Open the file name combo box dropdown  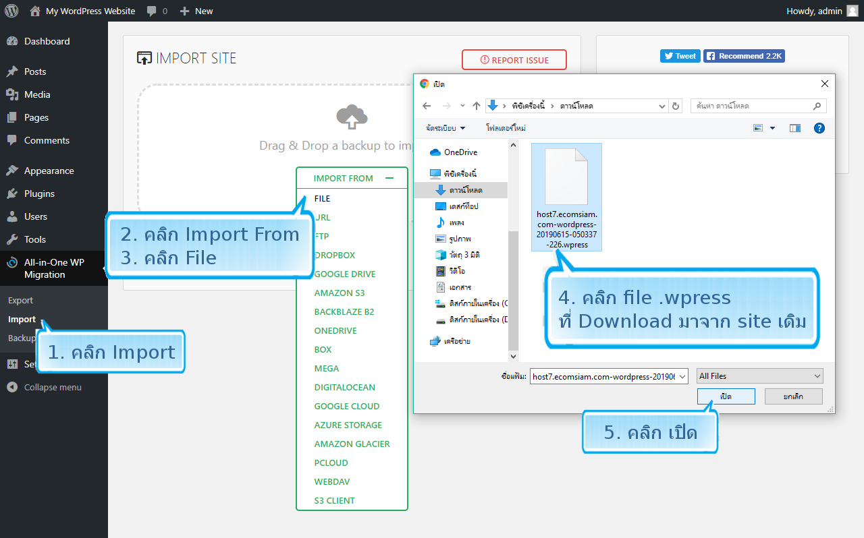[x=682, y=376]
